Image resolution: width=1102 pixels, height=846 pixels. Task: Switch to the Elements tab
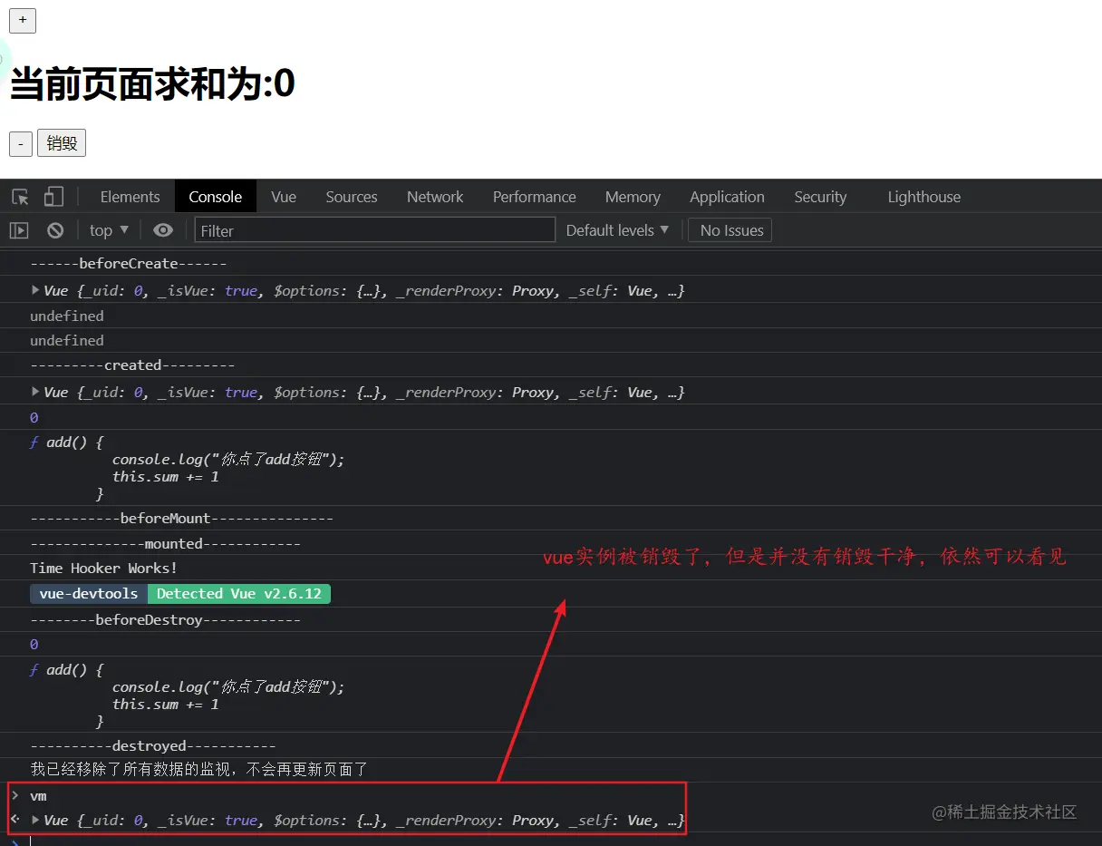(130, 197)
